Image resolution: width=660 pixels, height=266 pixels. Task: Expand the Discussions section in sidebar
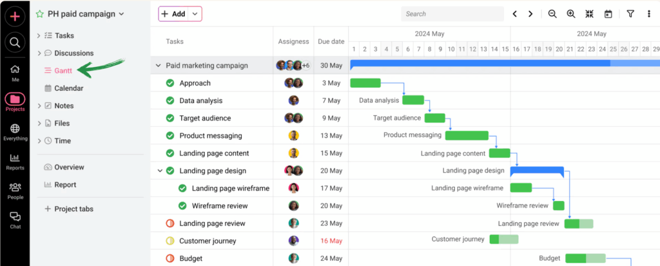(39, 53)
